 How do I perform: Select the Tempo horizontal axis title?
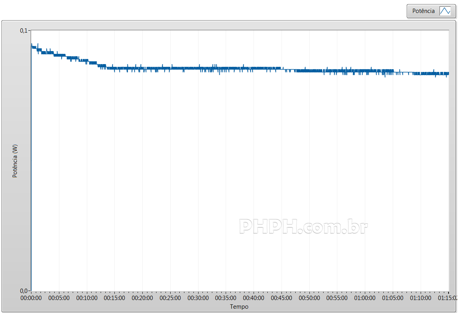point(239,307)
